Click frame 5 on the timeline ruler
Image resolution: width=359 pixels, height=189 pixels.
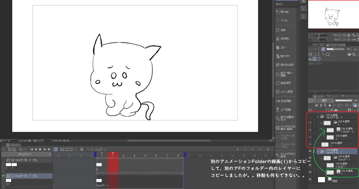[x=145, y=155]
